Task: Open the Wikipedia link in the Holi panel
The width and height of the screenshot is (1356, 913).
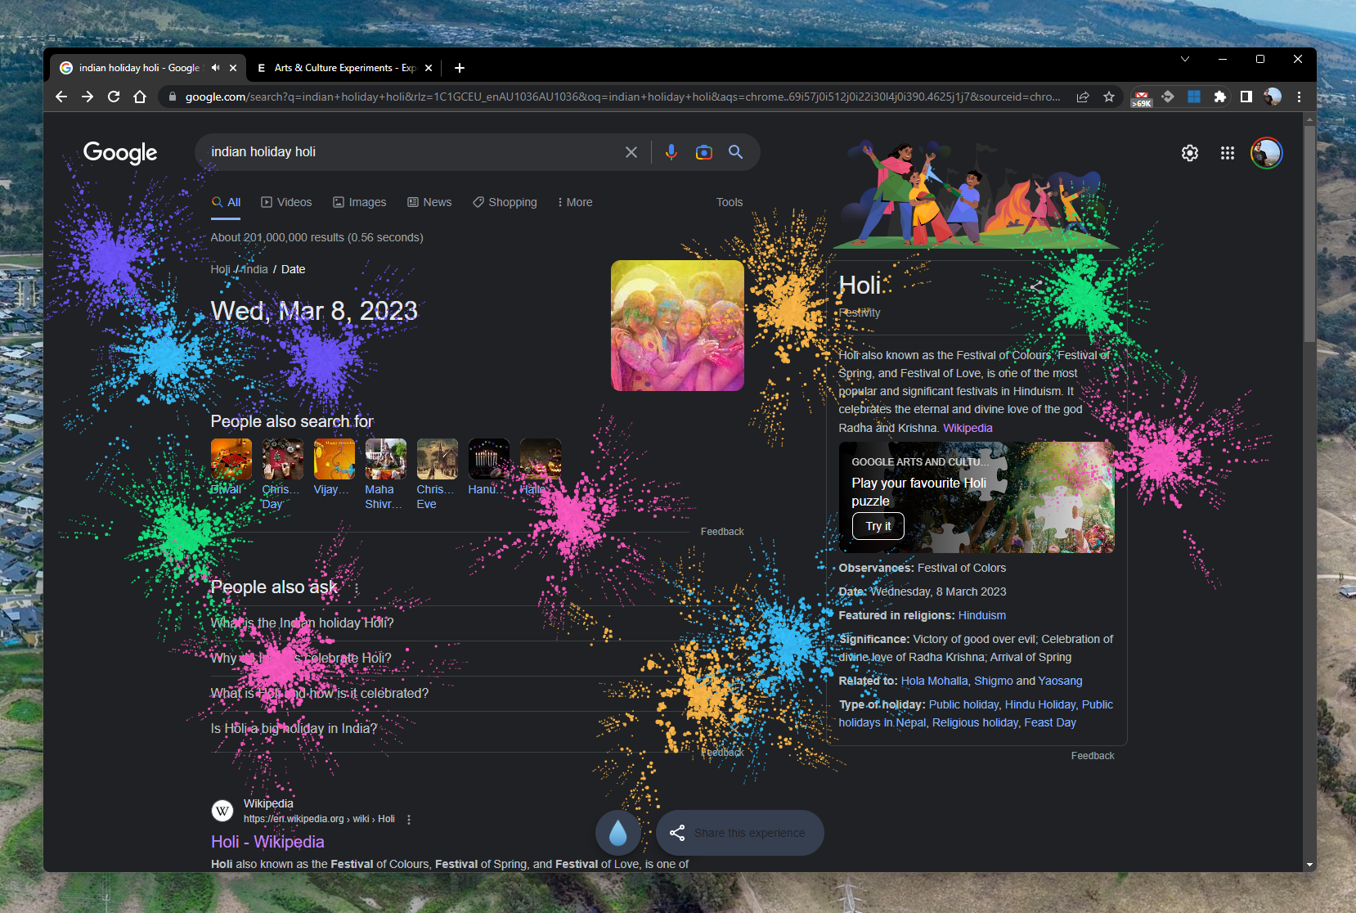Action: click(x=968, y=428)
